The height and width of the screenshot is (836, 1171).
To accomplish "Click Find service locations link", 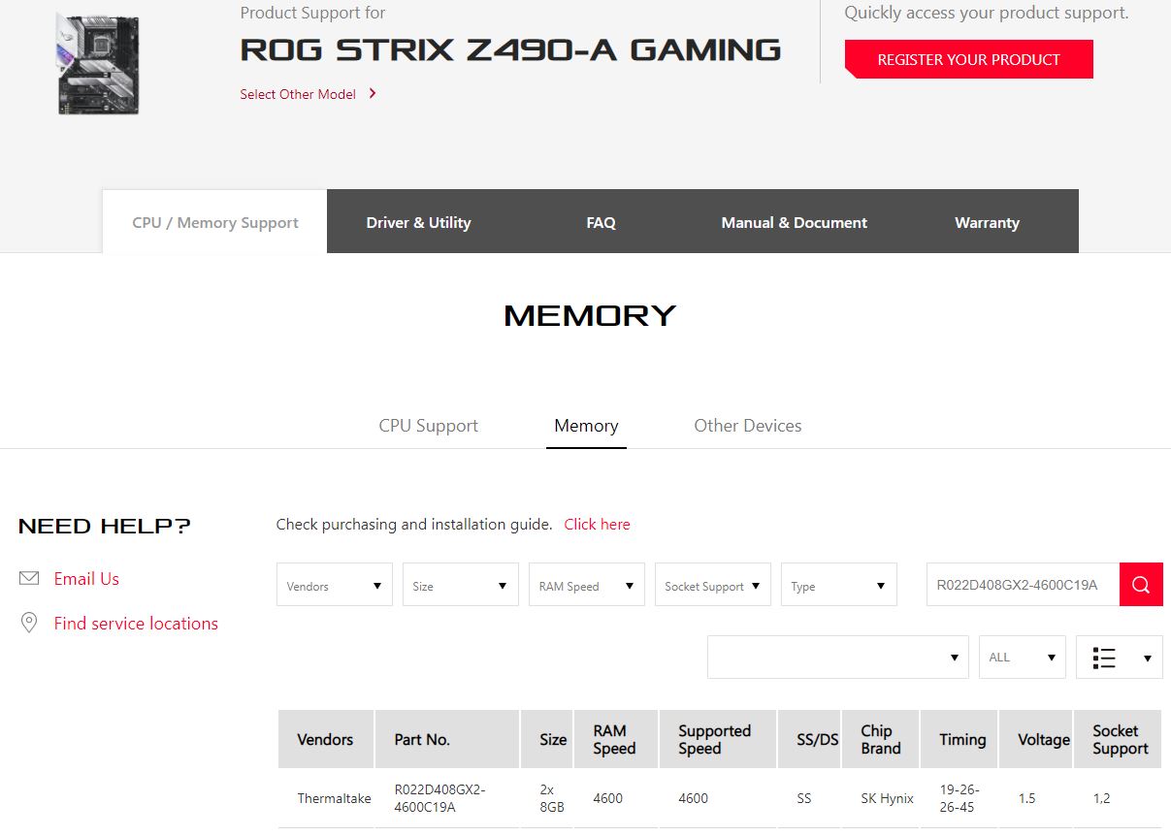I will pos(136,624).
